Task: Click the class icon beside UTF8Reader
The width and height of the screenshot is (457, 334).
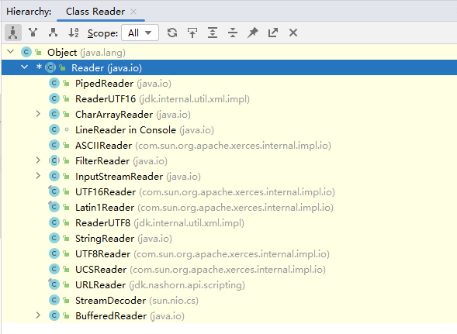Action: coord(54,253)
